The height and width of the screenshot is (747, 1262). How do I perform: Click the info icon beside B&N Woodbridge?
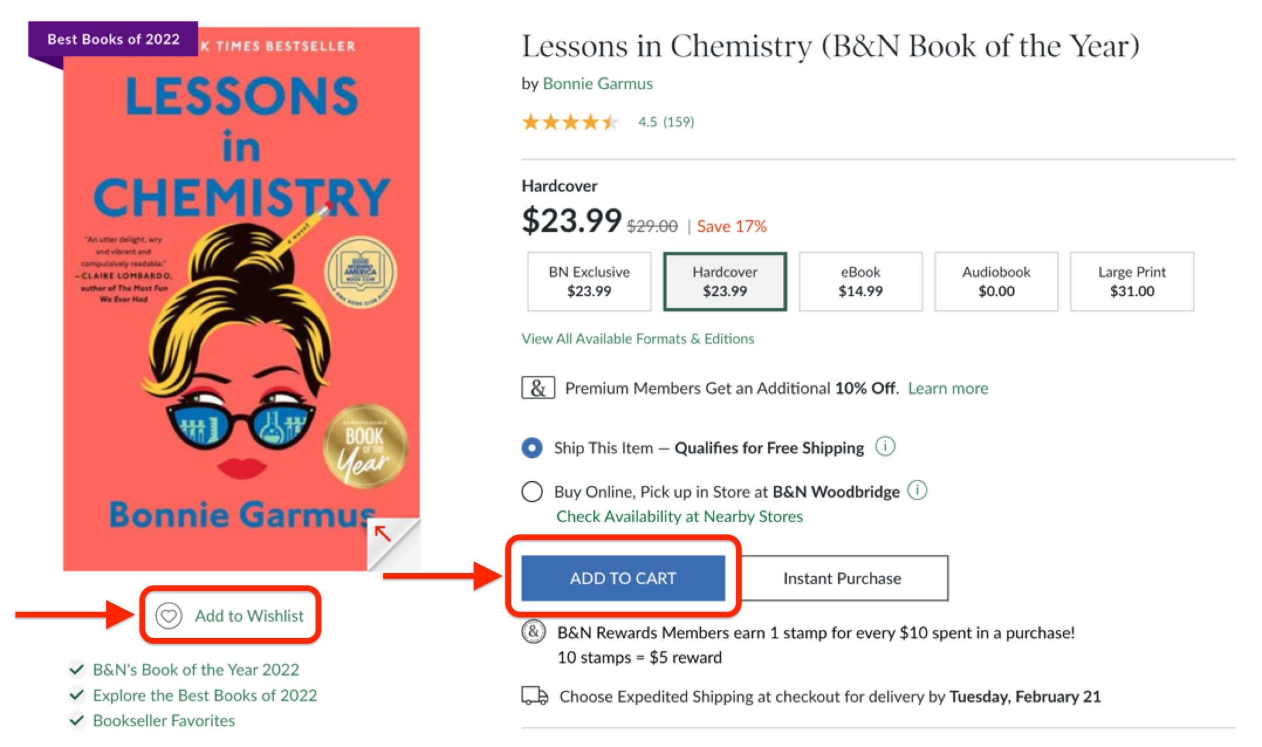(917, 490)
